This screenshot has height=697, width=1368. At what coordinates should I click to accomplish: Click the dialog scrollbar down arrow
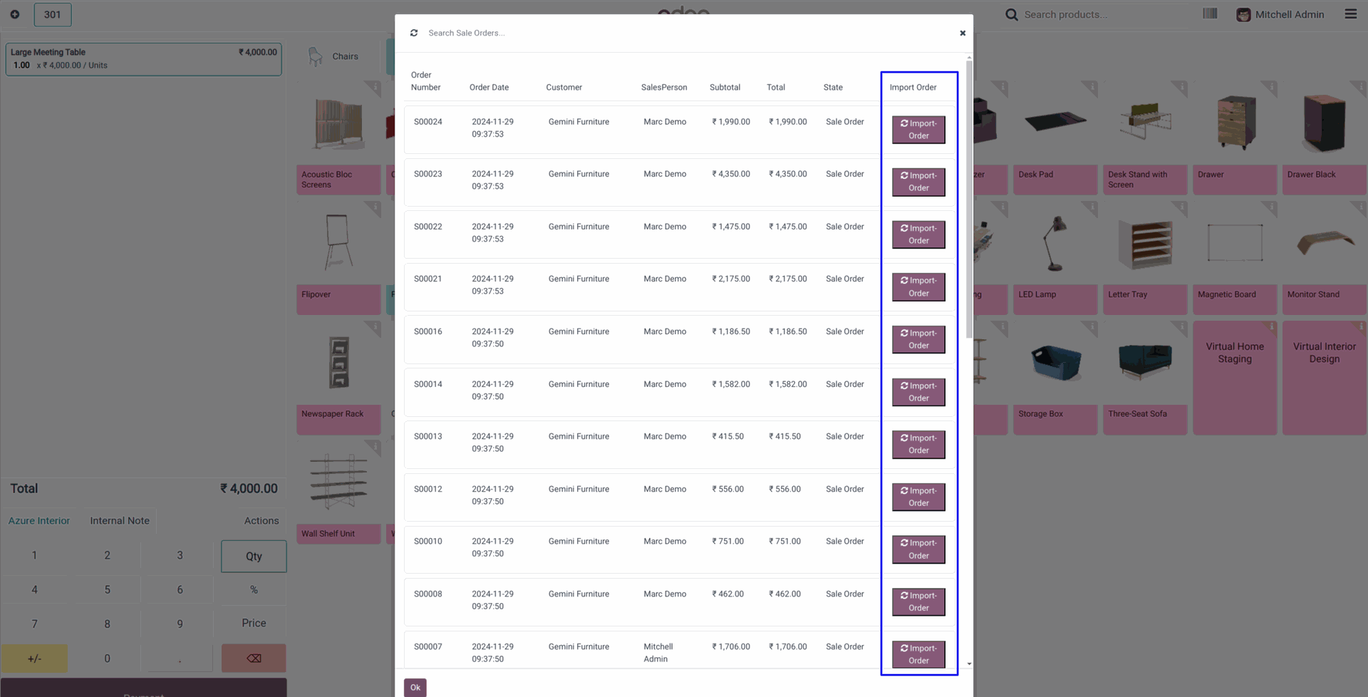click(x=969, y=664)
